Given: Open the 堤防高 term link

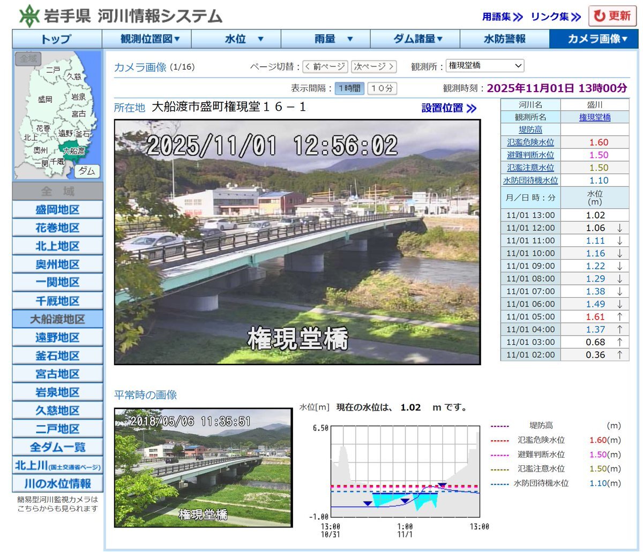Looking at the screenshot, I should click(530, 130).
